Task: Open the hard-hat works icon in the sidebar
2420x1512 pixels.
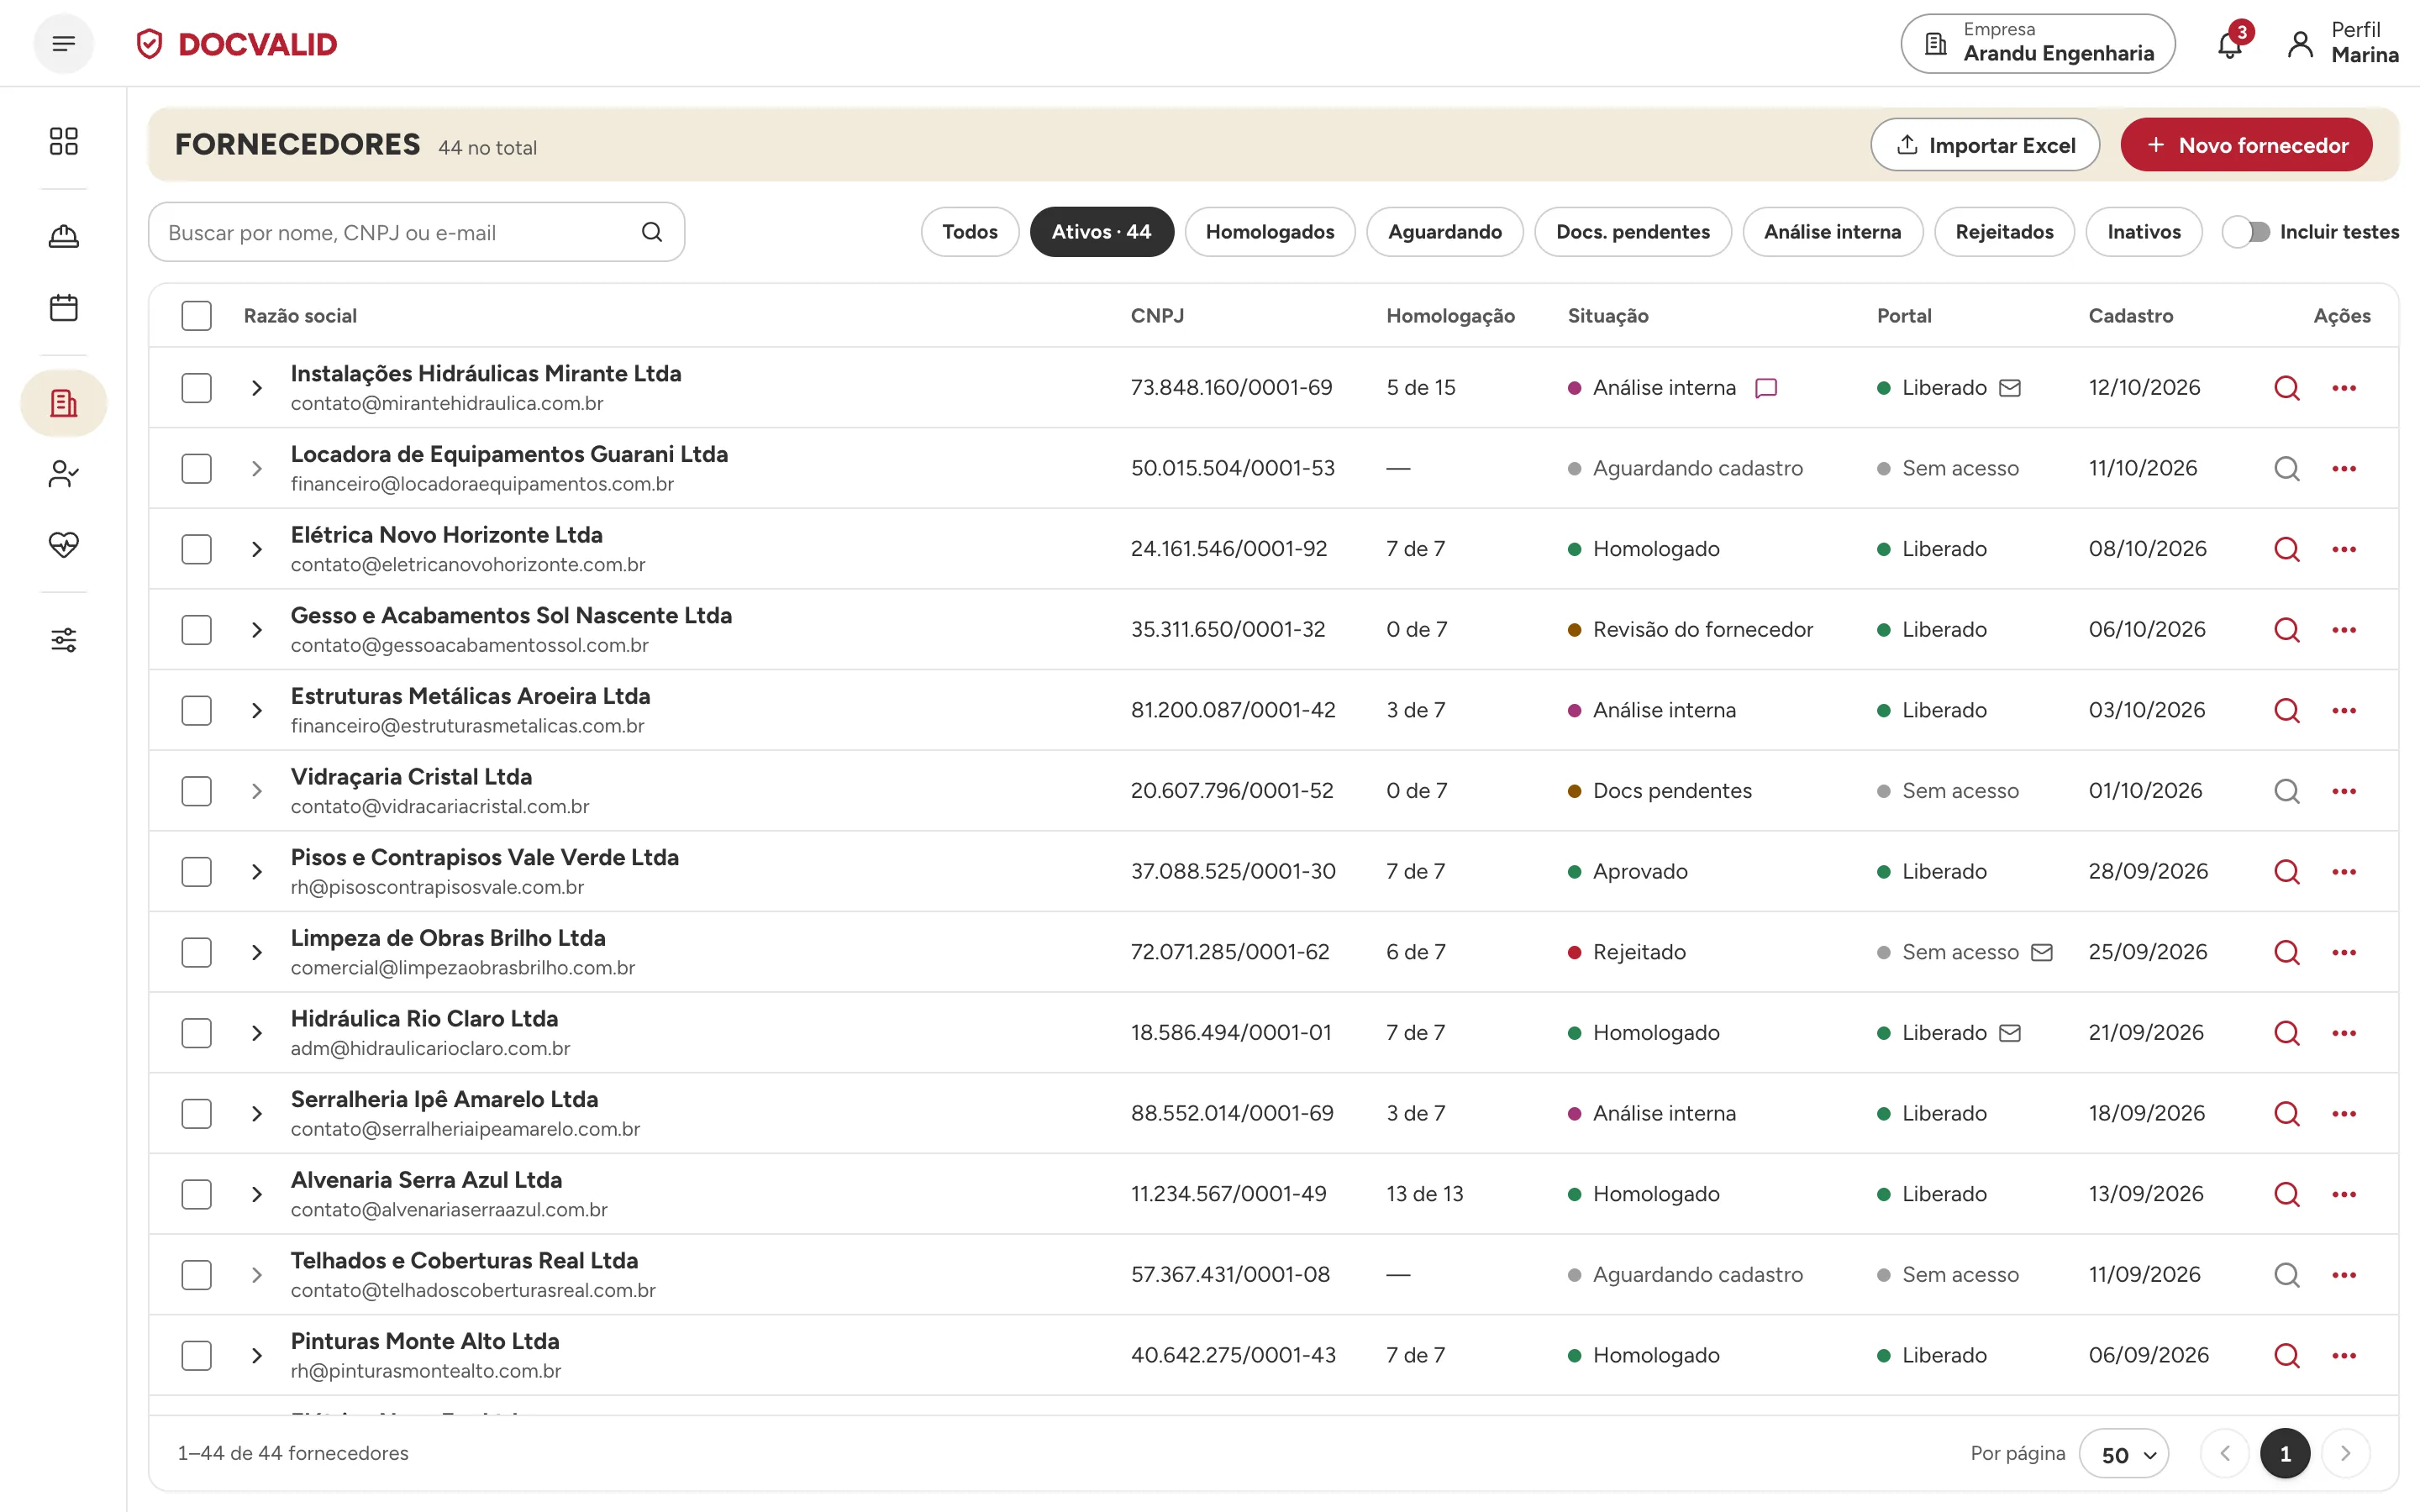Action: 64,236
